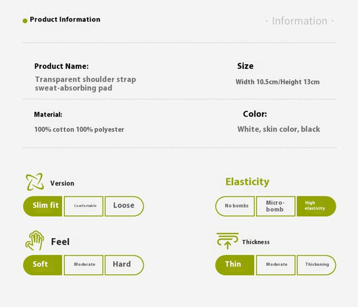Click the Version pinwheel icon
This screenshot has height=307, width=358.
pyautogui.click(x=34, y=182)
